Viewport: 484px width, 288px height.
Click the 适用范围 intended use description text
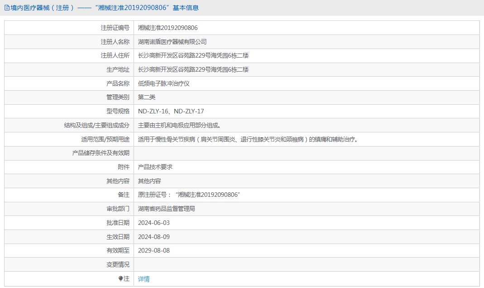tap(248, 140)
